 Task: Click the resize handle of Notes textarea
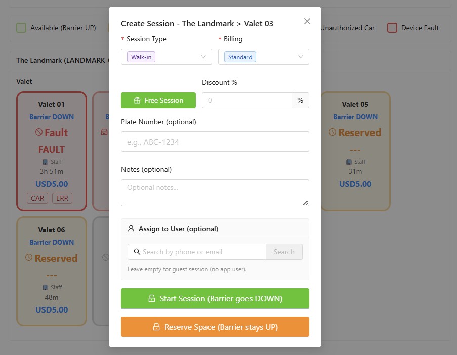305,203
